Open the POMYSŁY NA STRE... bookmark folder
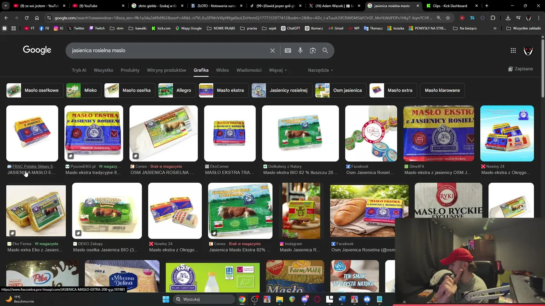 [427, 28]
